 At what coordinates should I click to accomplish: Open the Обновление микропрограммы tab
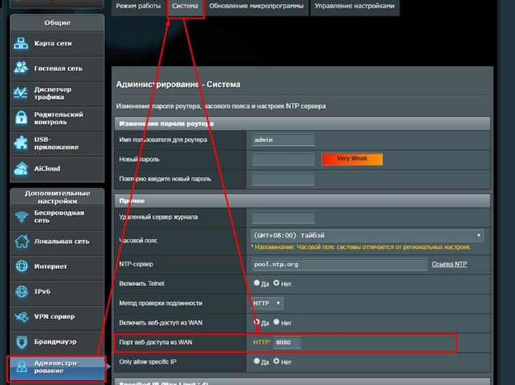click(x=256, y=6)
